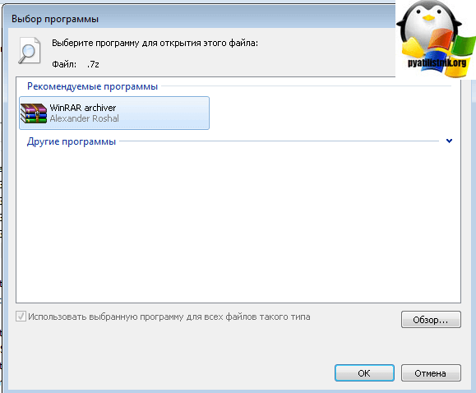Click the pyatilistnik.org watermark text
The image size is (476, 393).
tap(437, 62)
